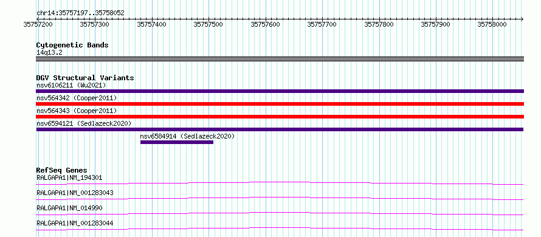The width and height of the screenshot is (541, 237).
Task: Click ruler position 35757700
Action: click(x=322, y=24)
